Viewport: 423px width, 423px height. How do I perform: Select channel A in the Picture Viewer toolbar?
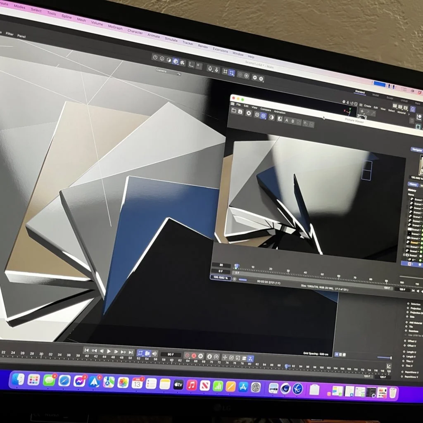pyautogui.click(x=287, y=119)
